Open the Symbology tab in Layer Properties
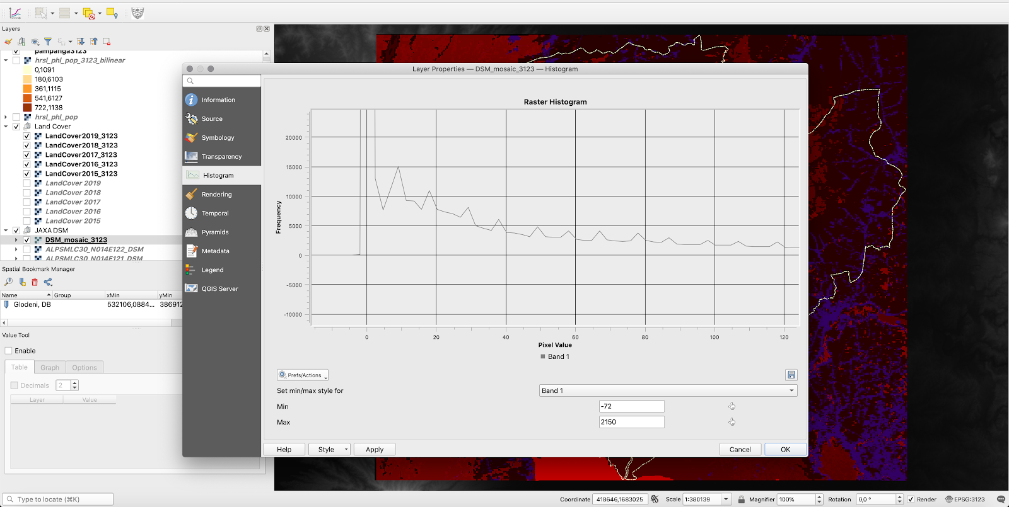Image resolution: width=1009 pixels, height=507 pixels. point(222,137)
